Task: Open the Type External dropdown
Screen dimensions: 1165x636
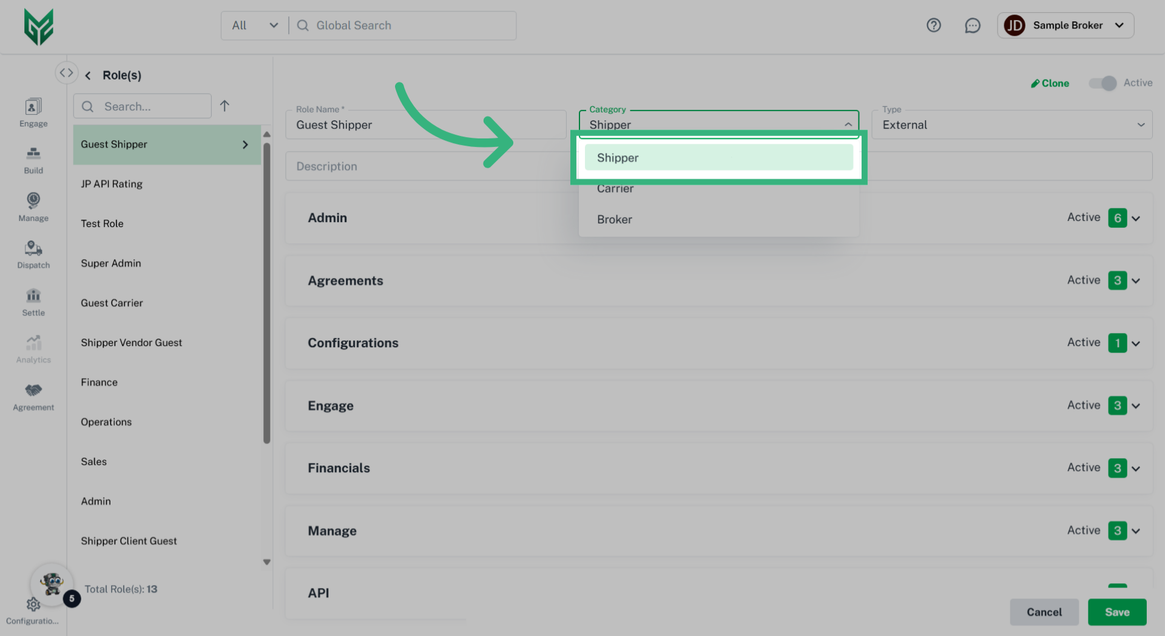Action: (x=1011, y=124)
